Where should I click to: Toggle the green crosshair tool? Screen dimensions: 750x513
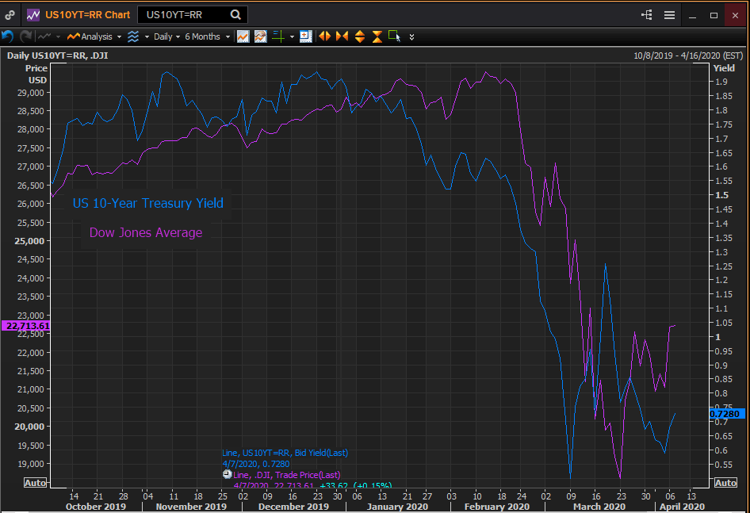(x=278, y=36)
